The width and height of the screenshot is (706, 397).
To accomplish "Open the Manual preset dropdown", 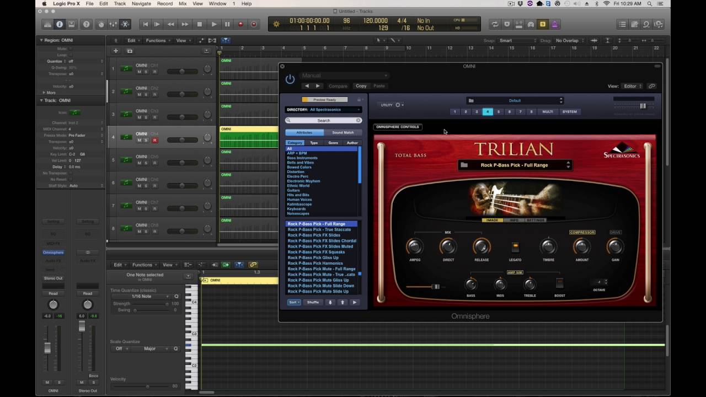I will pos(344,76).
